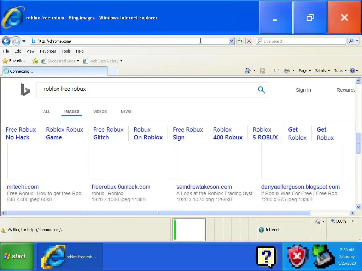Click the Back navigation arrow button

coord(6,41)
